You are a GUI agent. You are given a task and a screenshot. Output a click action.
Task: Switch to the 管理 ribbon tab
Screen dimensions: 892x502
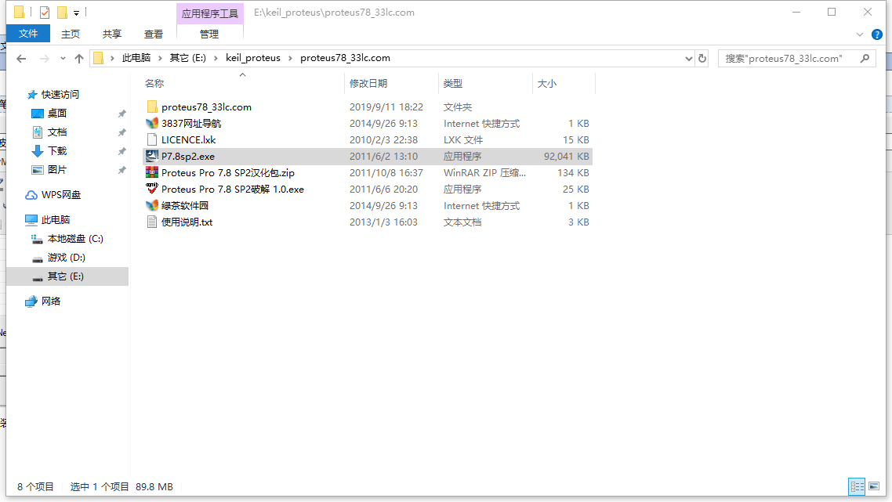point(209,34)
